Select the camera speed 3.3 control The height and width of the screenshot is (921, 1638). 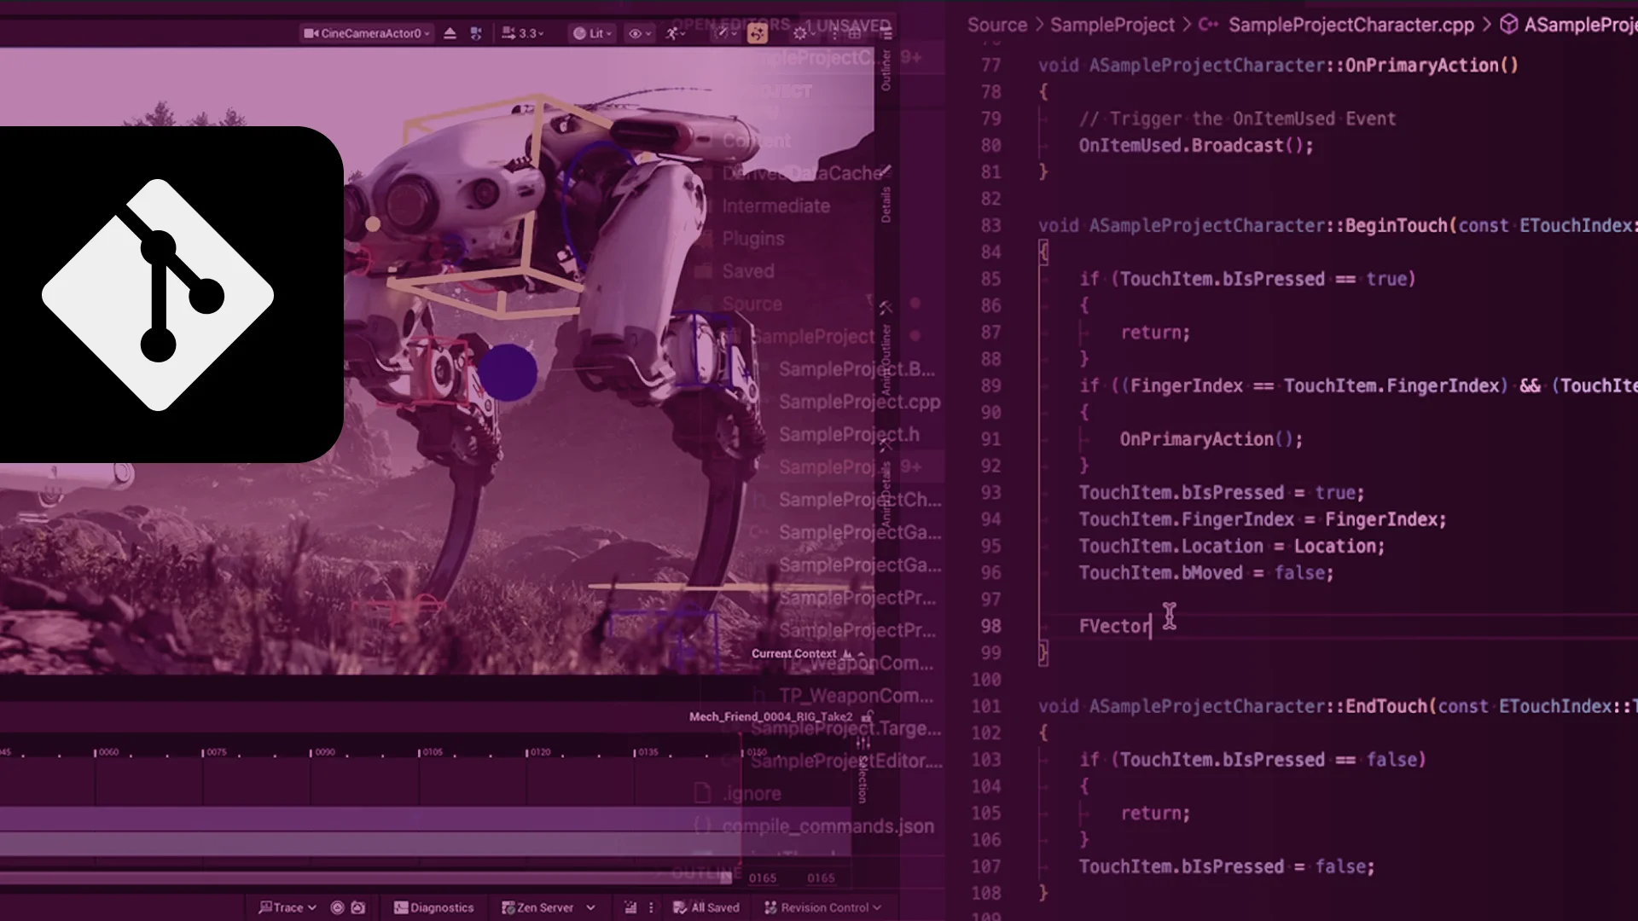pos(522,33)
